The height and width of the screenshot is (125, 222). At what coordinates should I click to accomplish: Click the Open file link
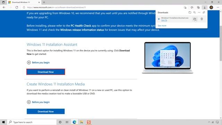click(x=164, y=20)
